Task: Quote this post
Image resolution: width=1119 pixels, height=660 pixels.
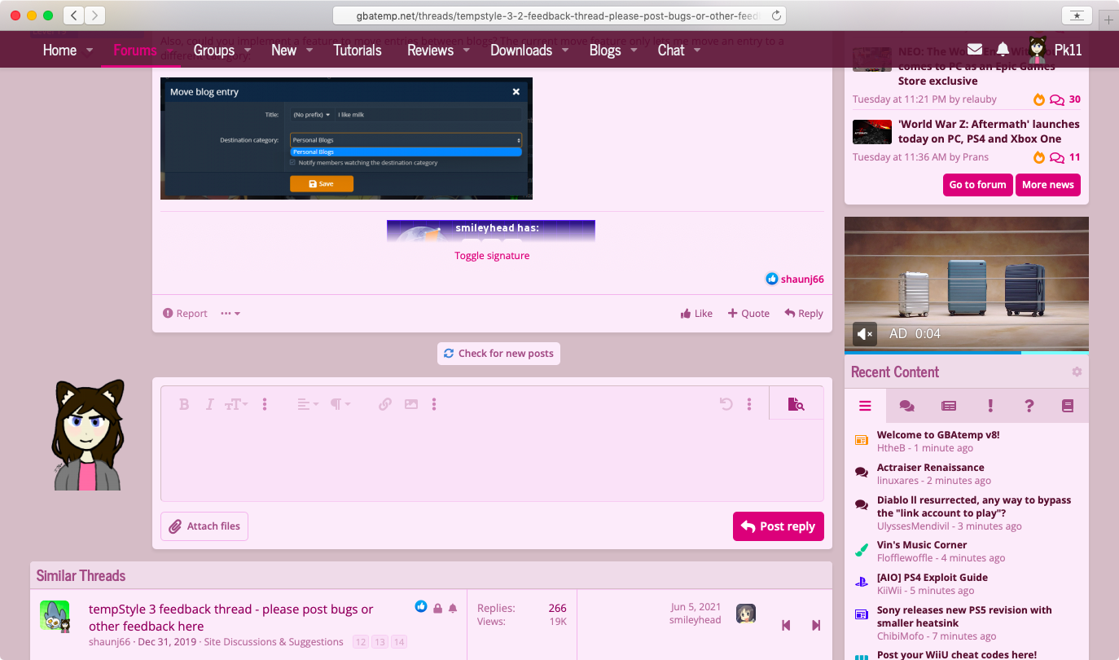Action: click(x=748, y=314)
